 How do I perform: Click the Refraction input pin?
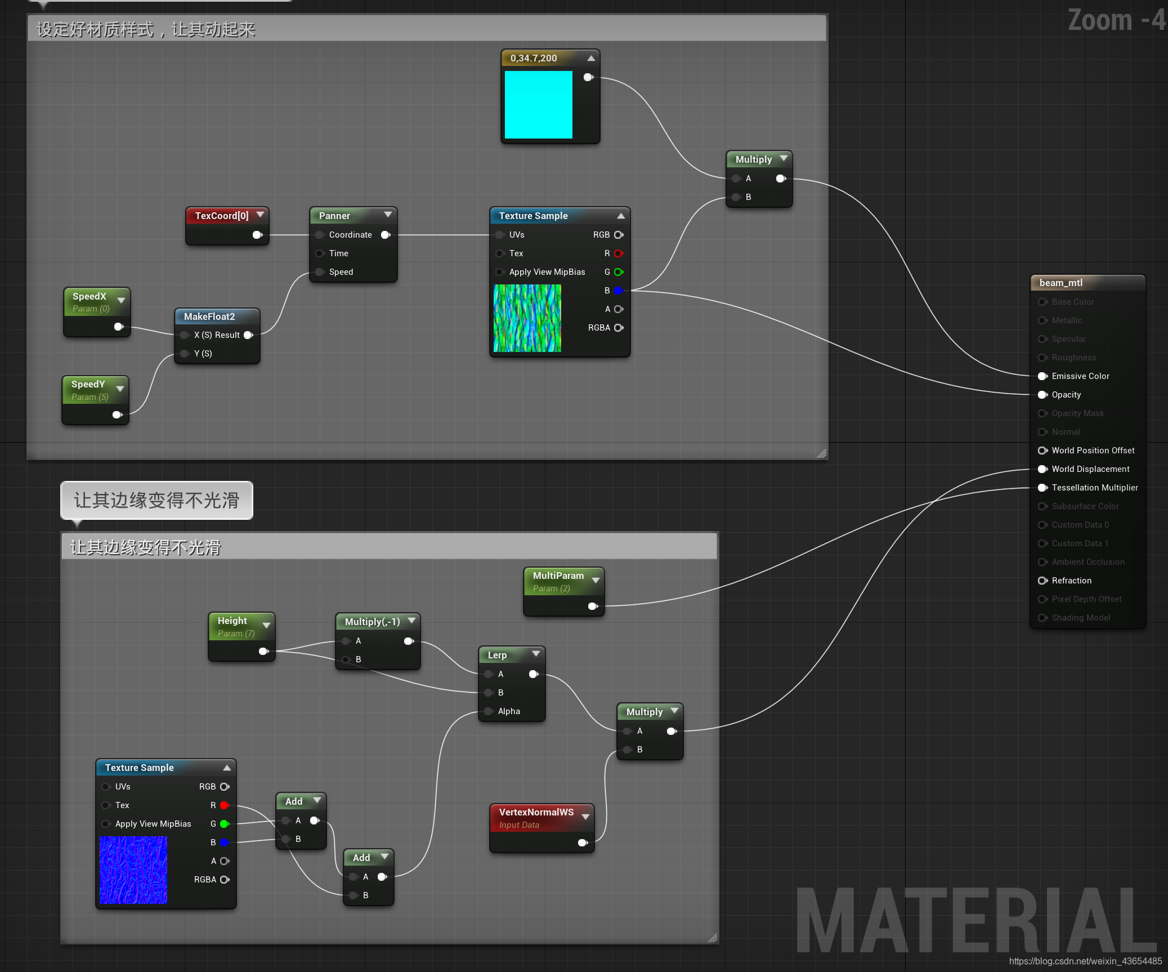point(1042,581)
